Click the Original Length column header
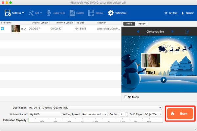The image size is (197, 131). point(40,23)
